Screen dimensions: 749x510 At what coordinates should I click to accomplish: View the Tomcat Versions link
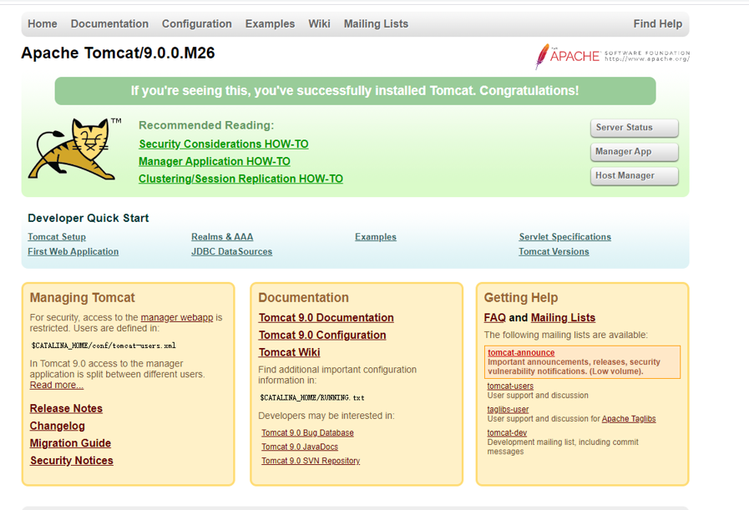pyautogui.click(x=554, y=251)
